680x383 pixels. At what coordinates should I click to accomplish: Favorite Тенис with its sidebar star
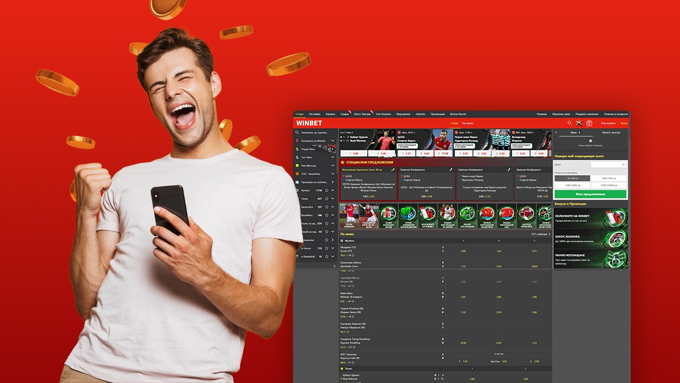point(327,199)
